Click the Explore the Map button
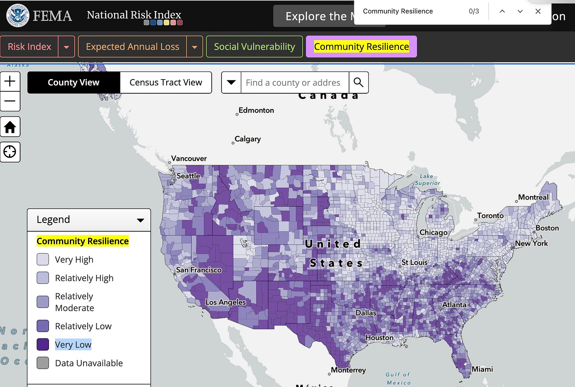The height and width of the screenshot is (387, 575). (314, 16)
